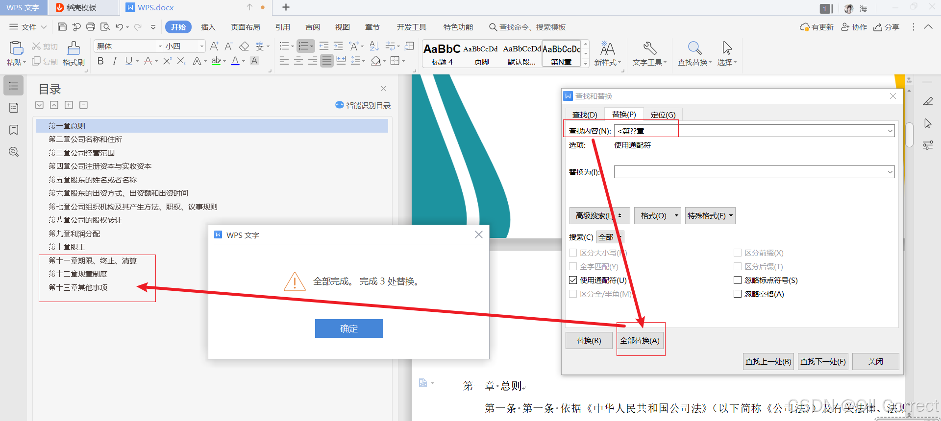Viewport: 941px width, 421px height.
Task: Click the expand all (+) icon in outline pane
Action: click(x=69, y=105)
